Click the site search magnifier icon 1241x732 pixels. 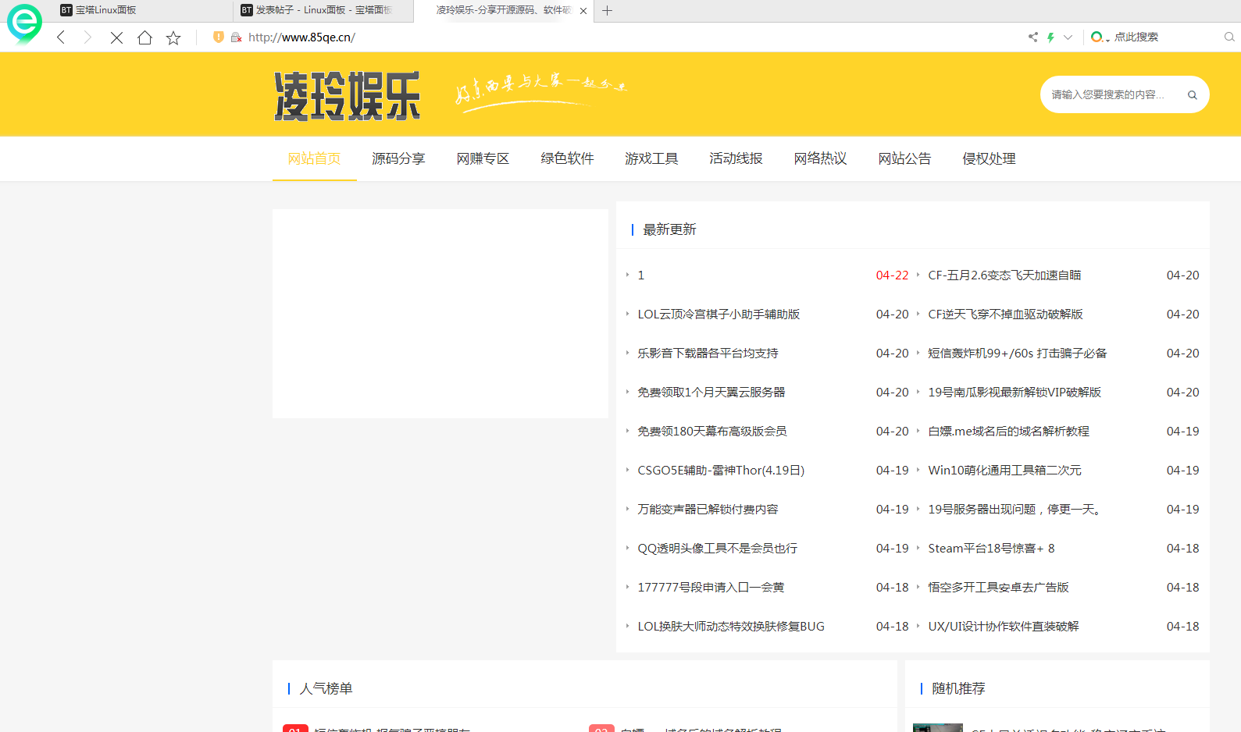tap(1192, 95)
